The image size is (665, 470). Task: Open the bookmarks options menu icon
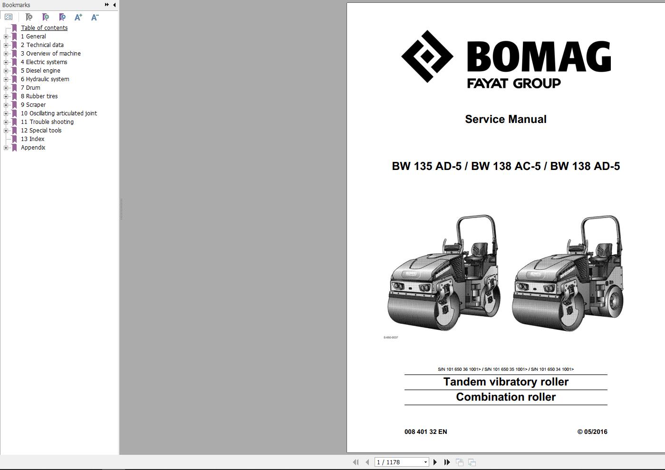click(9, 17)
